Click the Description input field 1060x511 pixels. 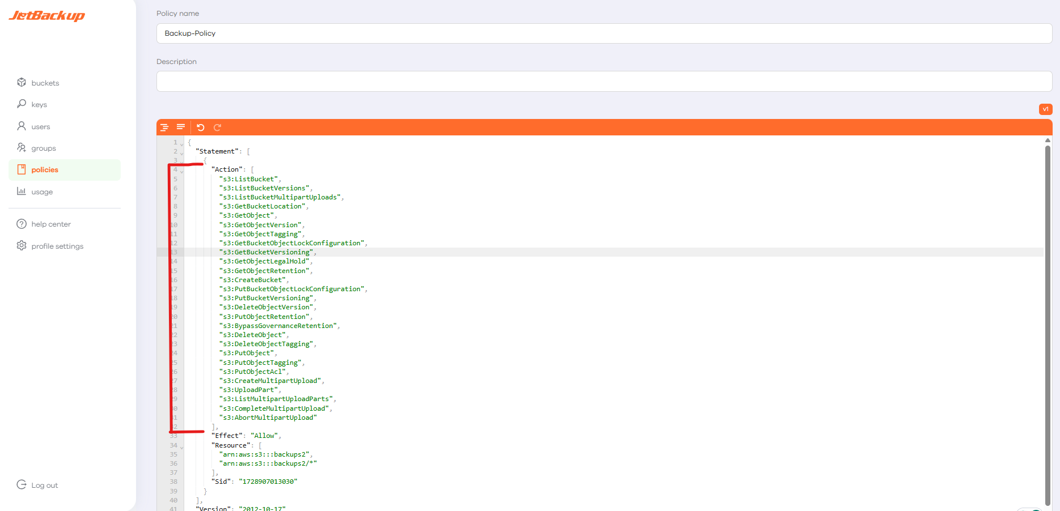[604, 82]
